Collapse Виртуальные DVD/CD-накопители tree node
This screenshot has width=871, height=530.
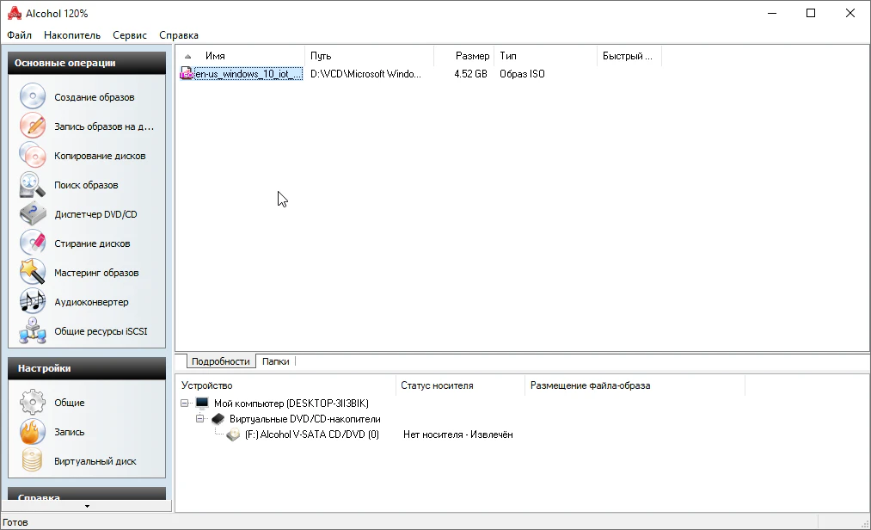(x=200, y=419)
